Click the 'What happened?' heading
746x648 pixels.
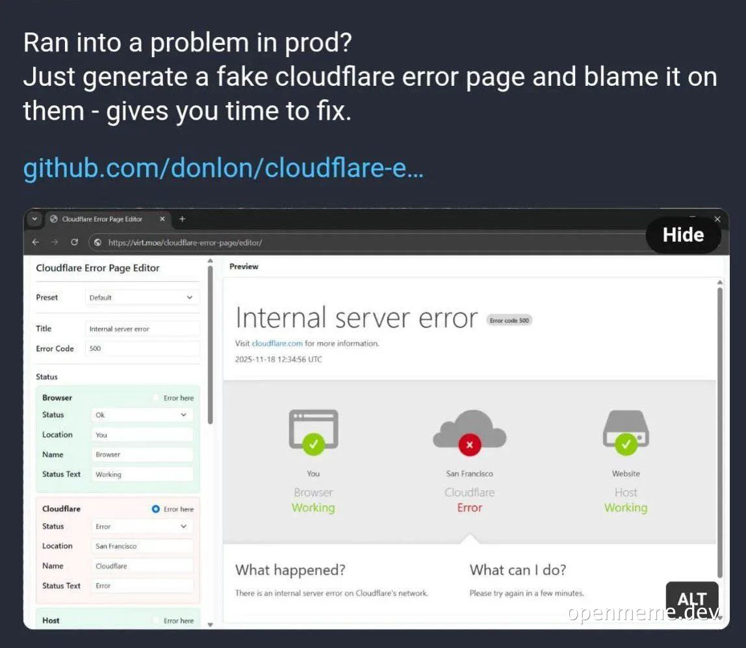290,570
